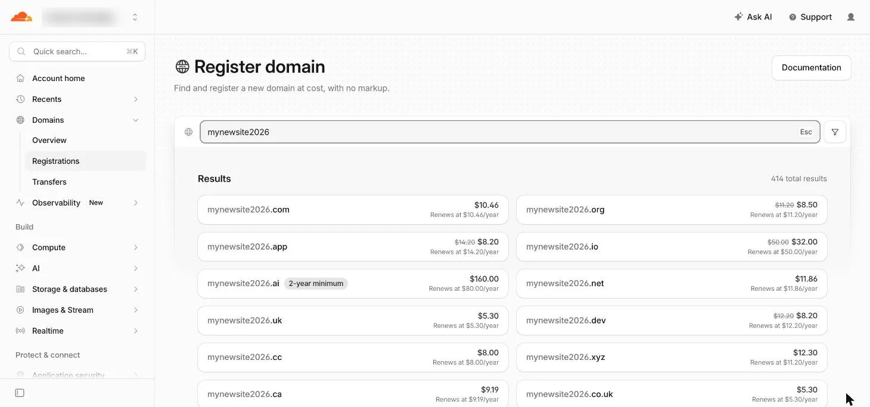Screen dimensions: 870x407
Task: Click the Images & Stream icon
Action: point(20,310)
